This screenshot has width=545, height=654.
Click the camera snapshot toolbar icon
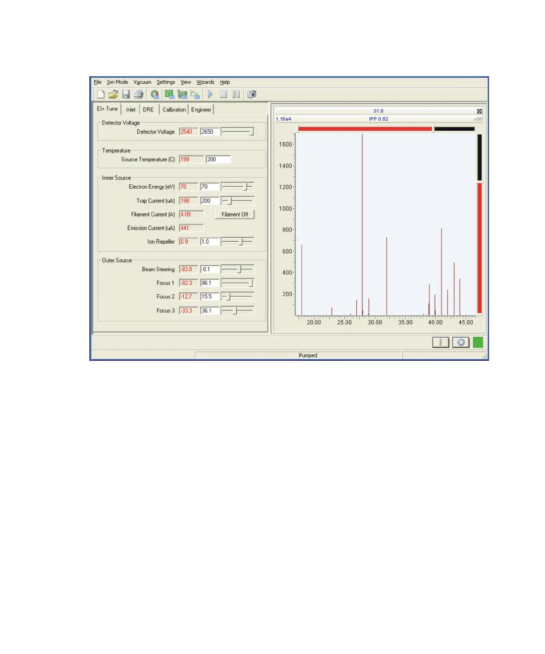coord(252,94)
